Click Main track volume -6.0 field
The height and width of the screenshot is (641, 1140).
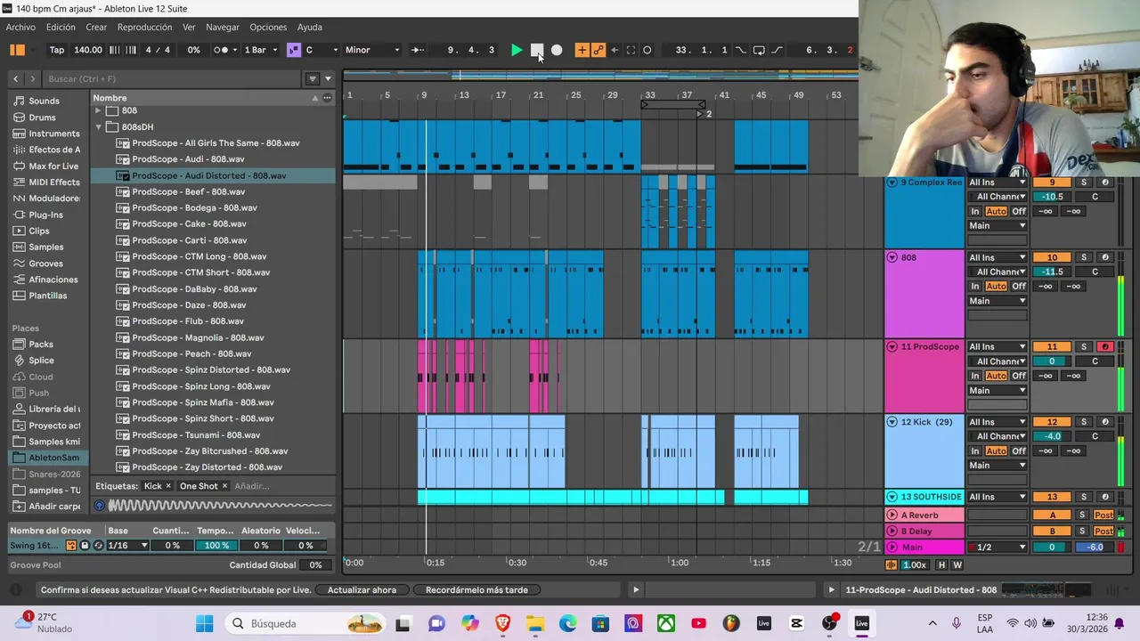pos(1095,547)
